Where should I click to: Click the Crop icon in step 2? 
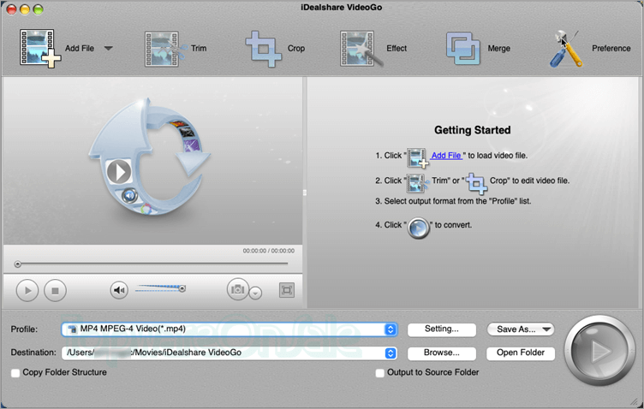[476, 183]
